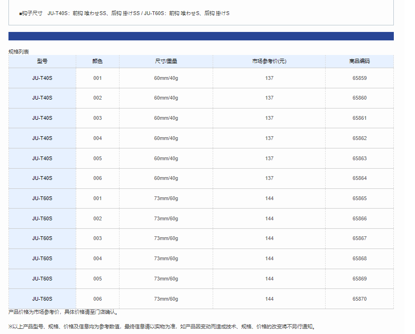Click price 137 in the 65859 row
This screenshot has width=415, height=334.
tap(269, 78)
